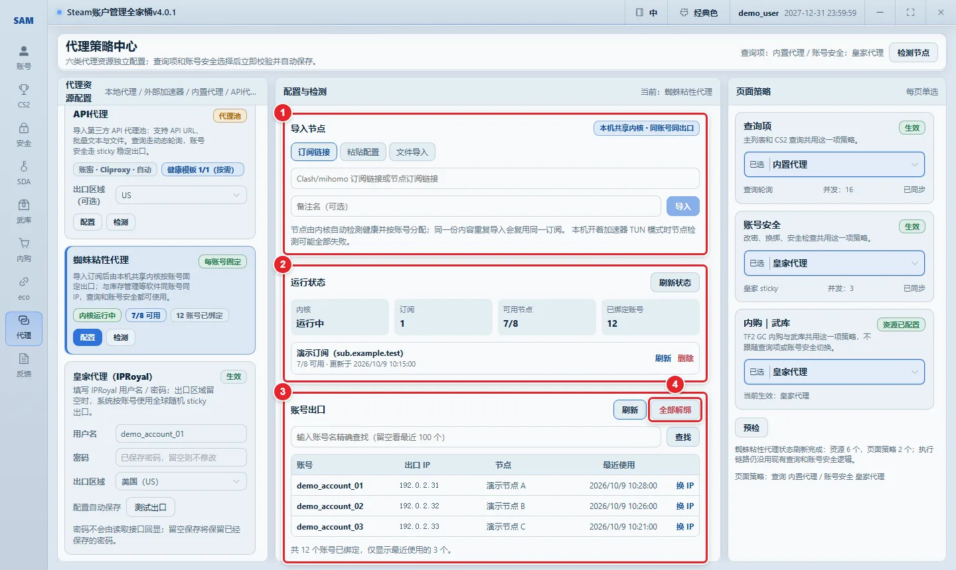Image resolution: width=956 pixels, height=570 pixels.
Task: Click 检测 in the API代理 card
Action: point(121,222)
